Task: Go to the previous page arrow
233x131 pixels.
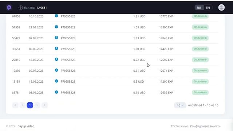Action: pos(23,105)
